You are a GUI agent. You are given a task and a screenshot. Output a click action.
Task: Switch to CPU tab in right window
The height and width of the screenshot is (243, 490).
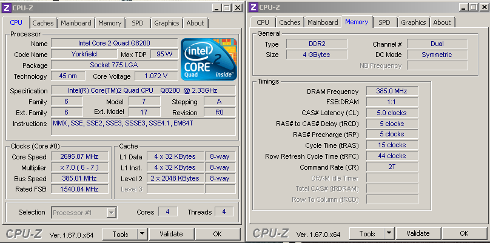coord(263,22)
